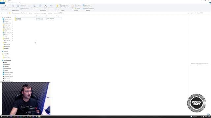This screenshot has height=118, width=211.
Task: Refresh the folder via address bar button
Action: (191, 13)
